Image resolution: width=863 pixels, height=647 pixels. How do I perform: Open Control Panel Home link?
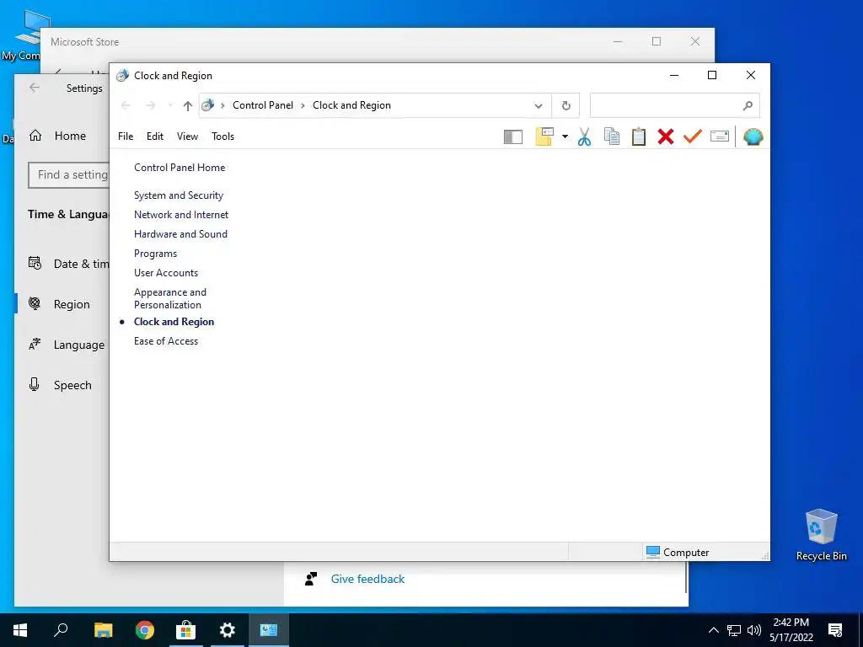pos(180,168)
